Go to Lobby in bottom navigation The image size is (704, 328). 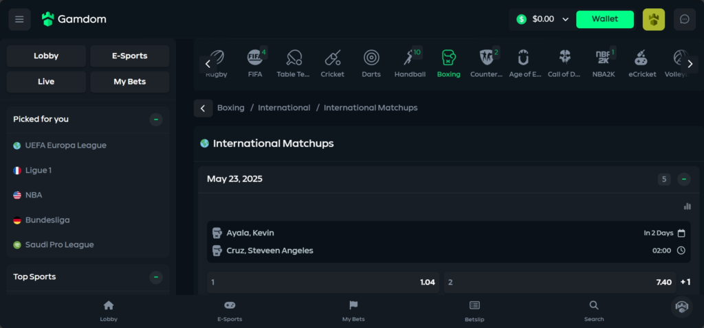[x=109, y=312]
